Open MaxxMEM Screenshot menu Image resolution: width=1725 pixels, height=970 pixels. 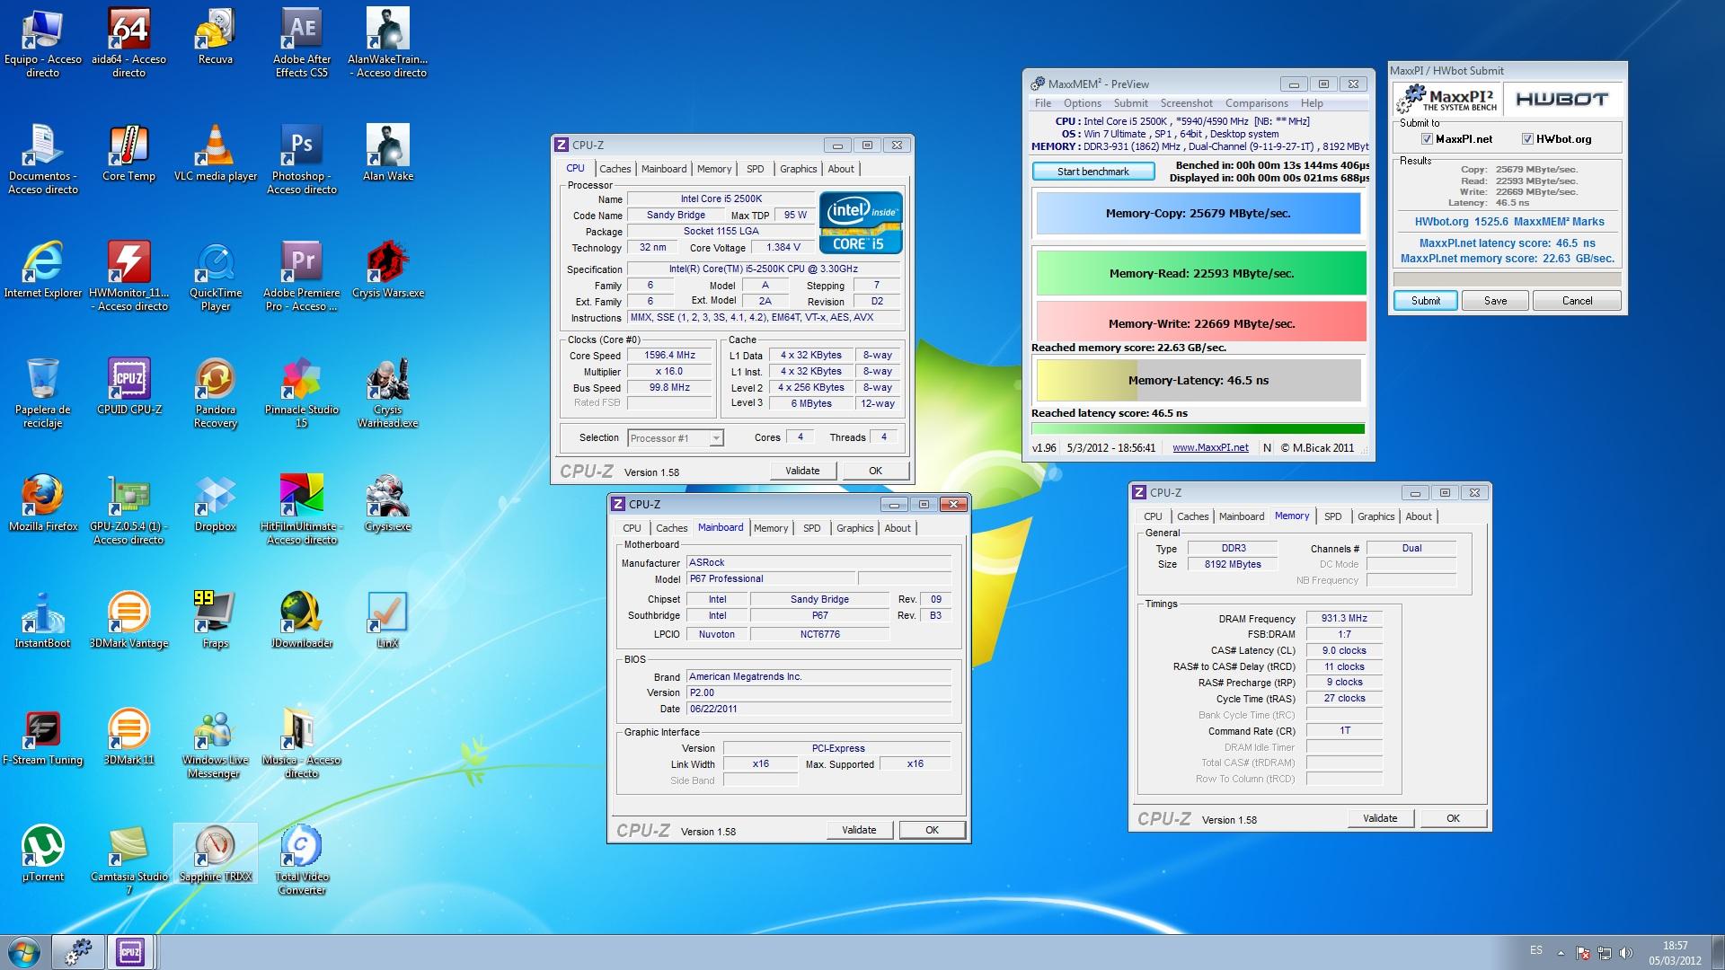[x=1186, y=103]
